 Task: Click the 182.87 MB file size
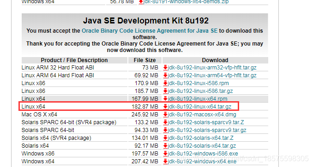(144, 107)
